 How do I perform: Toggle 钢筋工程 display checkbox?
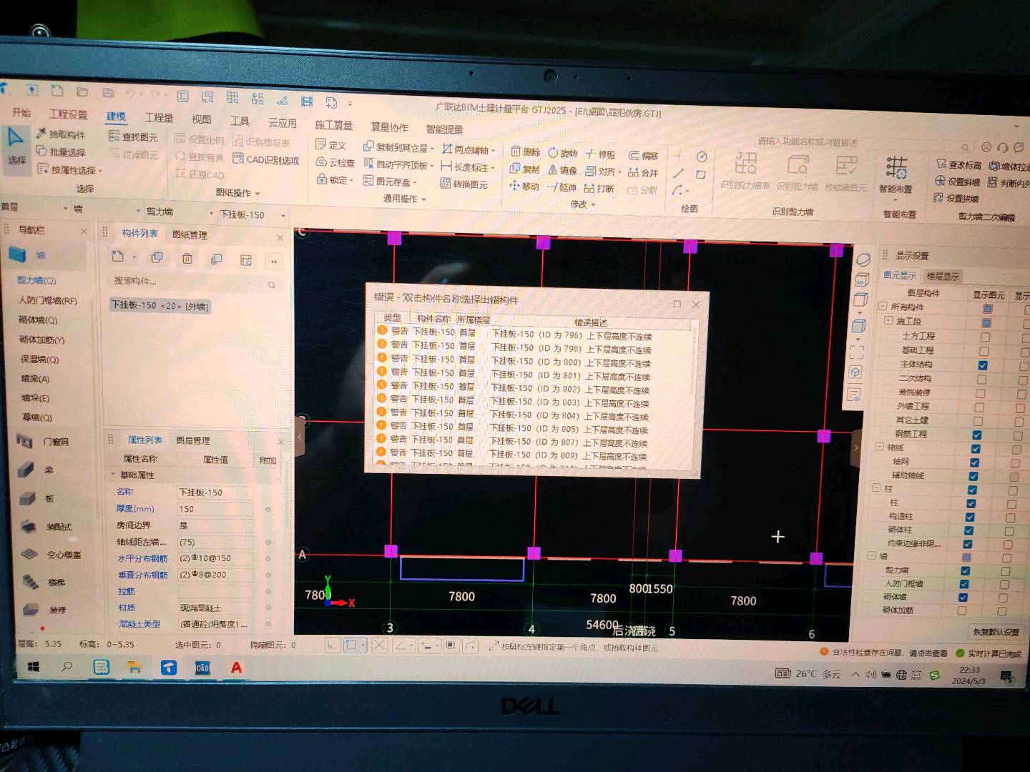[x=976, y=435]
